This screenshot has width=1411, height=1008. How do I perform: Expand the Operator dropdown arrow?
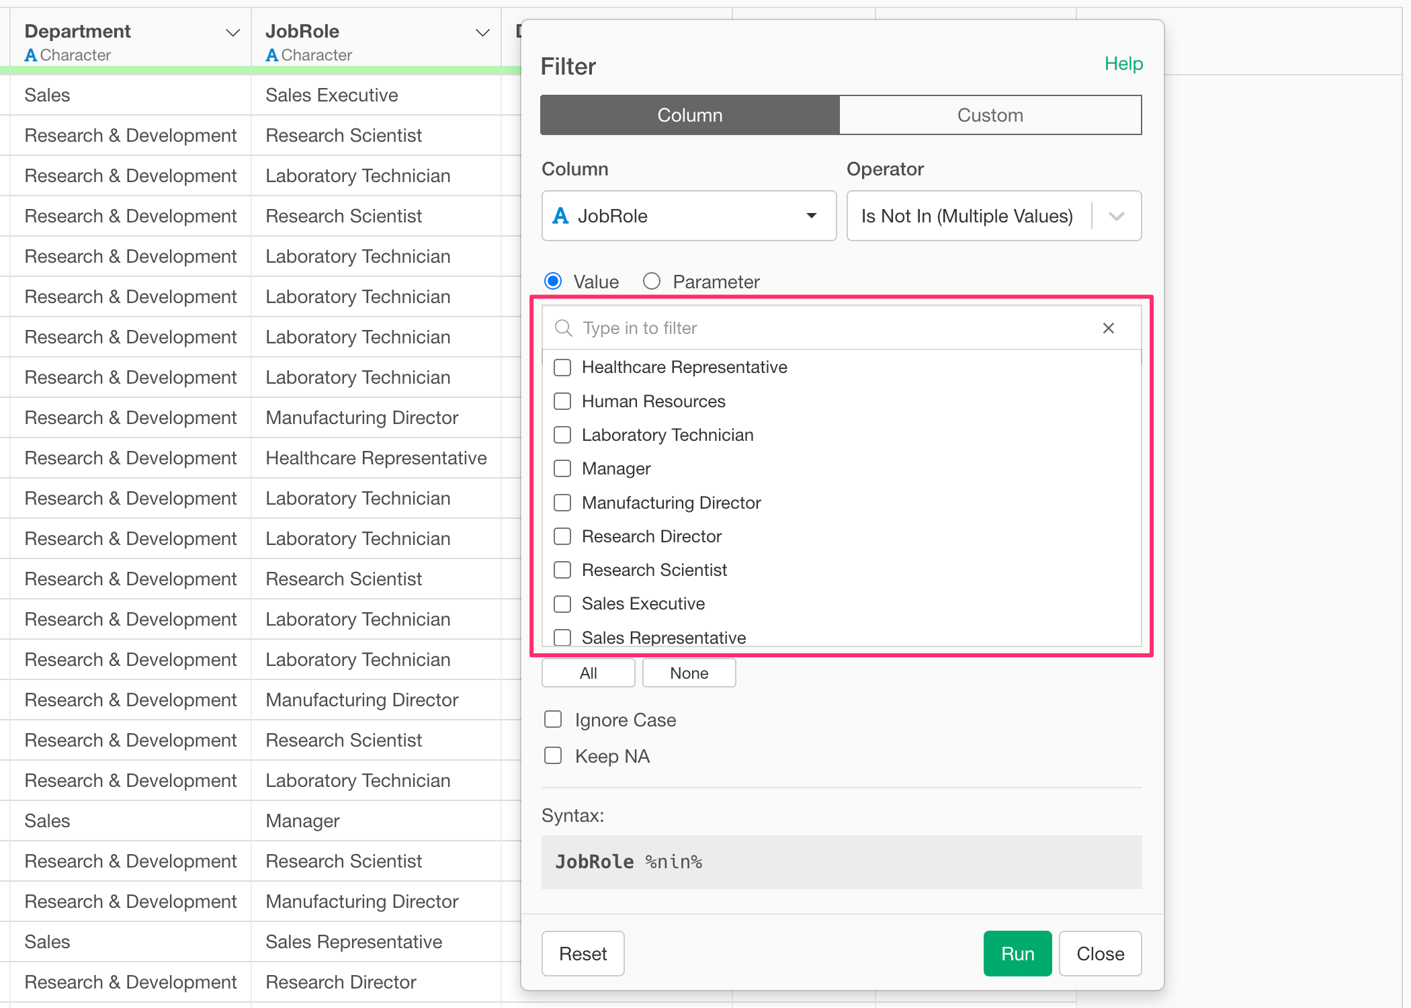tap(1116, 216)
